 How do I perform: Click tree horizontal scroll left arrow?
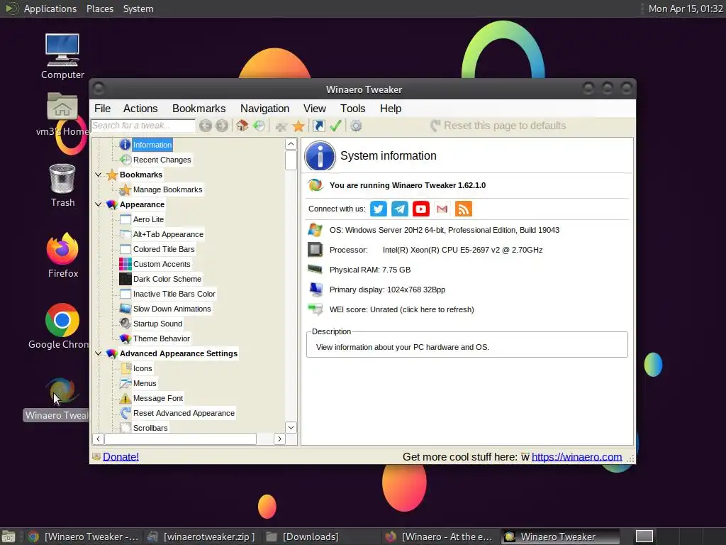point(98,439)
